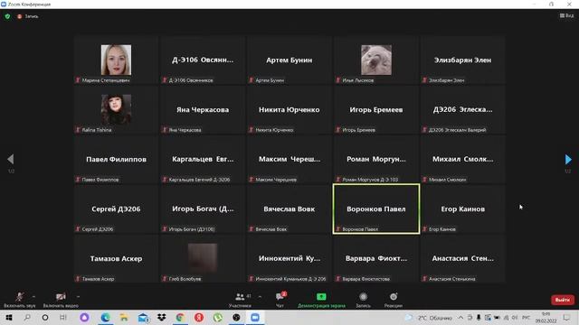Click name Никита Юрченко in tile
This screenshot has height=325, width=579.
(x=289, y=110)
